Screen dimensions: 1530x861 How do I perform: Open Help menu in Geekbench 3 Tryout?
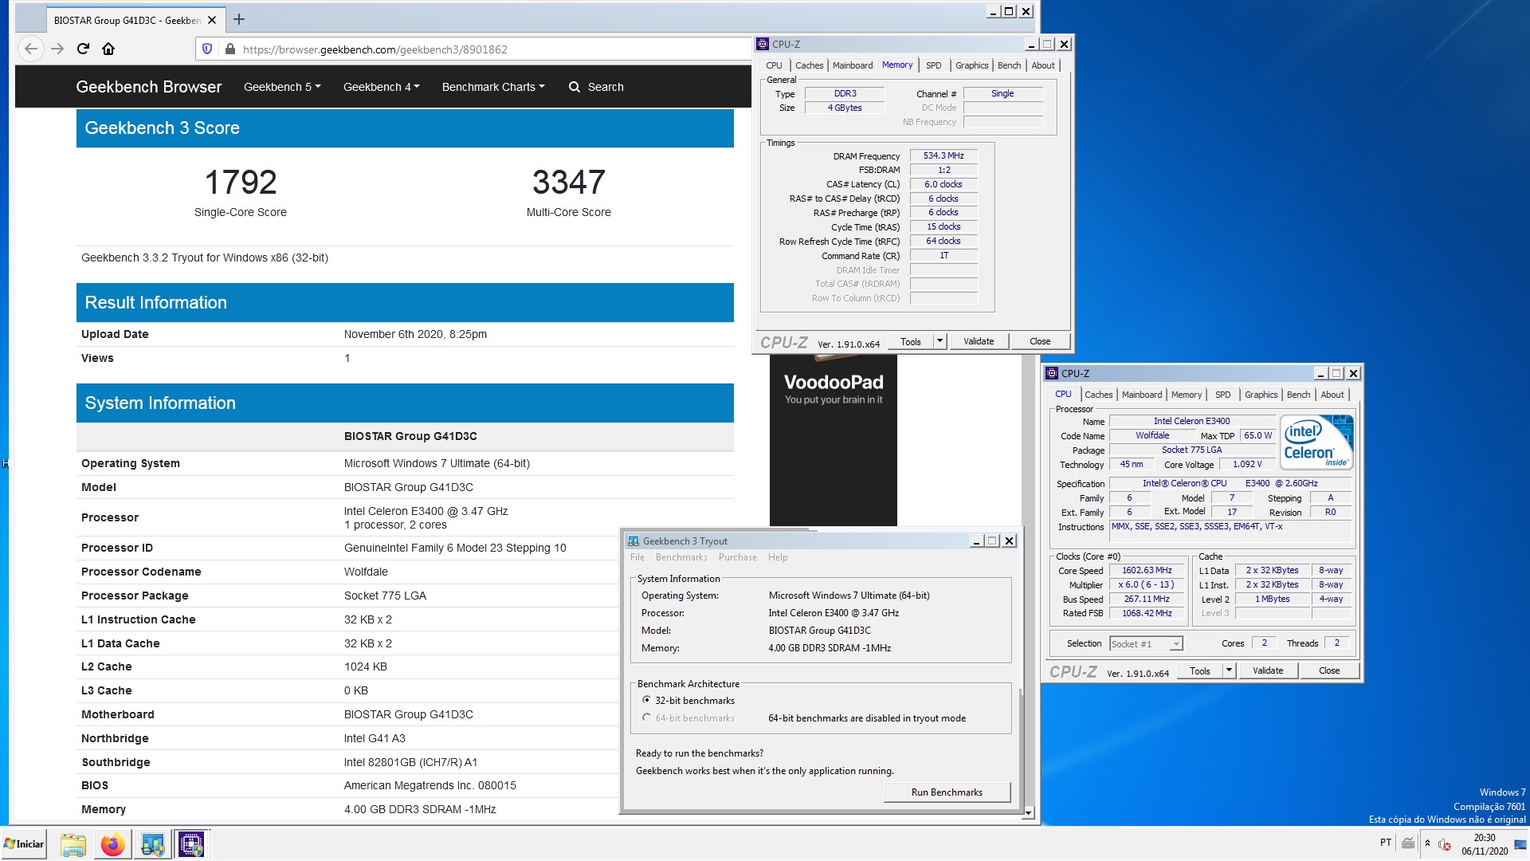[x=778, y=557]
